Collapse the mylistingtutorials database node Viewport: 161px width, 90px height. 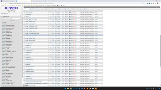[x=1, y=17]
